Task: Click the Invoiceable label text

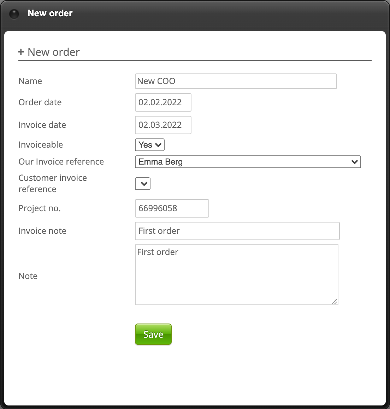Action: pyautogui.click(x=41, y=145)
